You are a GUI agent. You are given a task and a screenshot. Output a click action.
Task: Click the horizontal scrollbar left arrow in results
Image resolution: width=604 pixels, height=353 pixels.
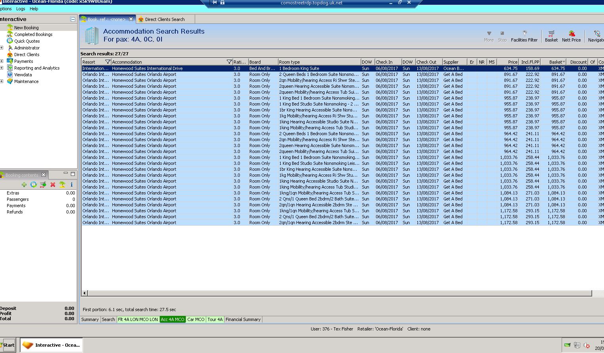click(x=84, y=293)
